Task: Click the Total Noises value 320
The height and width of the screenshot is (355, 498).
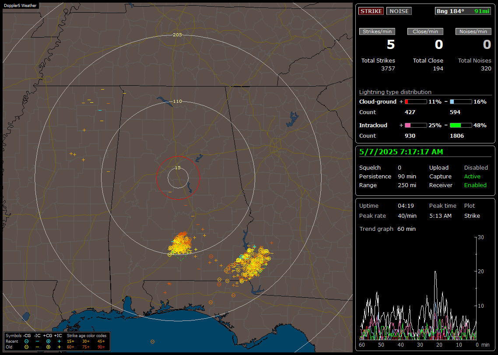Action: [486, 69]
